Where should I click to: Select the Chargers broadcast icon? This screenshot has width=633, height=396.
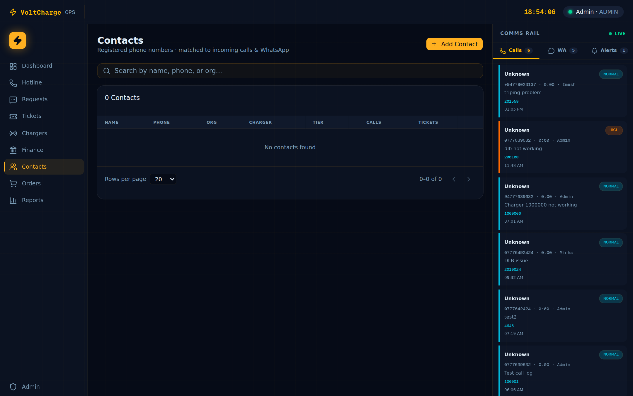point(13,133)
